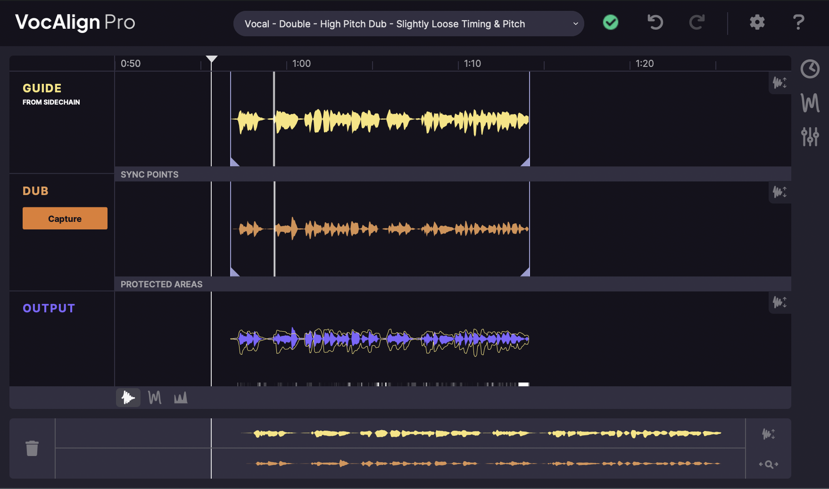The image size is (829, 489).
Task: Select the Guide track label
Action: 41,88
